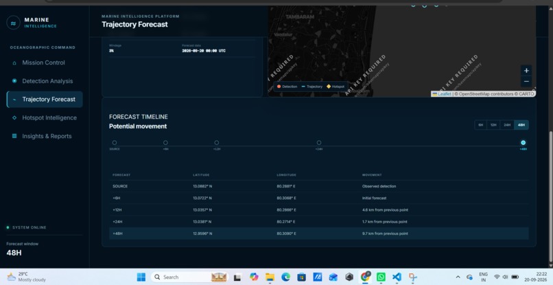
Task: Click the page vertical scrollbar thumb
Action: point(550,197)
